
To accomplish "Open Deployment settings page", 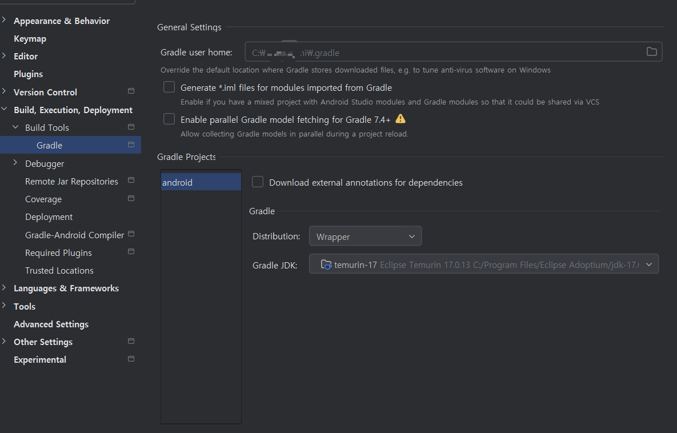I will coord(49,216).
